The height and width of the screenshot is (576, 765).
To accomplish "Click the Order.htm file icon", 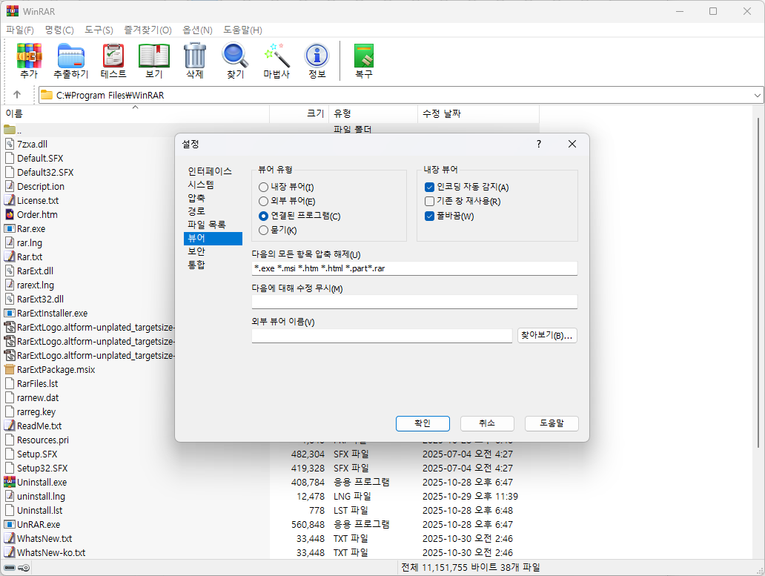I will click(10, 214).
